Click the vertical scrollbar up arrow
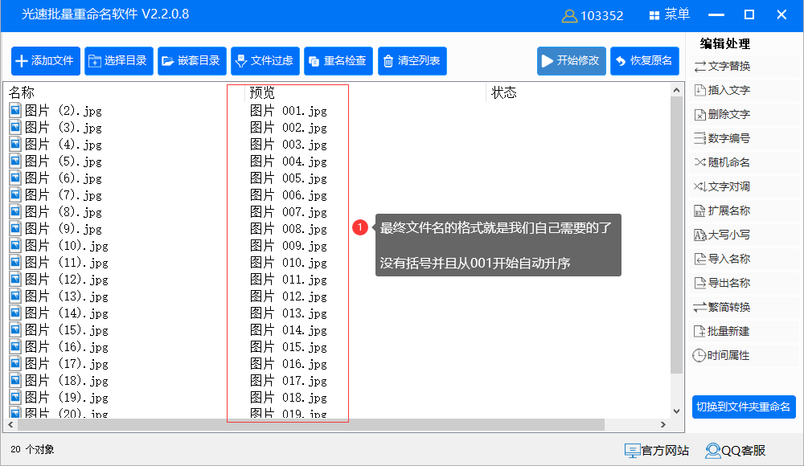The width and height of the screenshot is (804, 466). [x=676, y=90]
